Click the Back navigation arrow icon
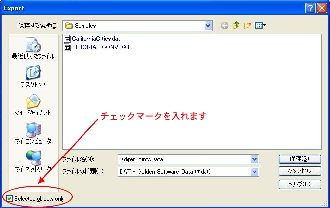Viewport: 330px width, 208px height. tap(225, 26)
